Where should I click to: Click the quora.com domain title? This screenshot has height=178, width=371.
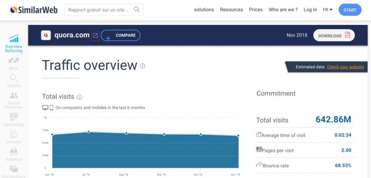[72, 35]
